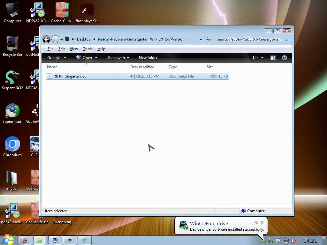
Task: Expand the Organize dropdown
Action: coord(57,58)
